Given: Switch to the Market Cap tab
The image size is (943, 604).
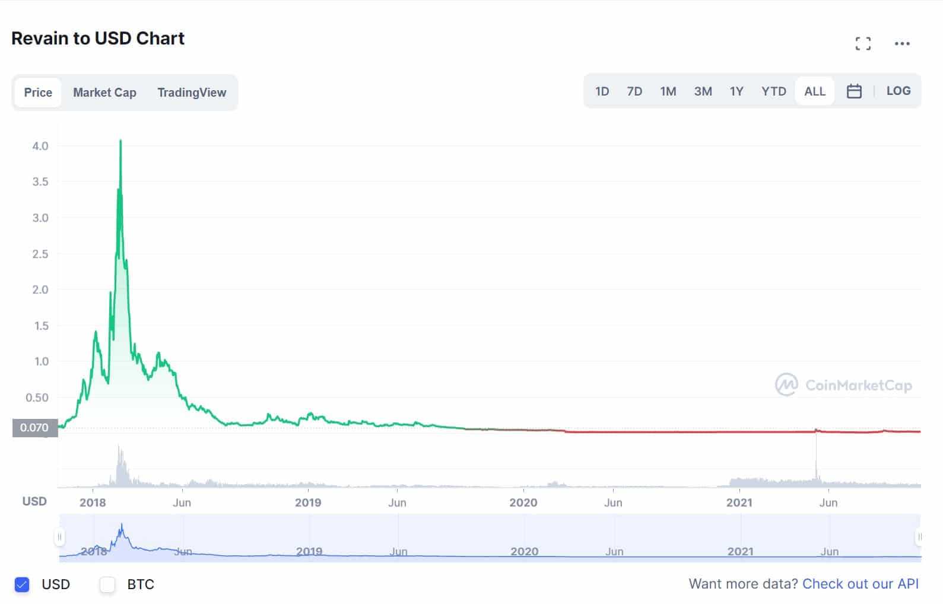Looking at the screenshot, I should [104, 93].
